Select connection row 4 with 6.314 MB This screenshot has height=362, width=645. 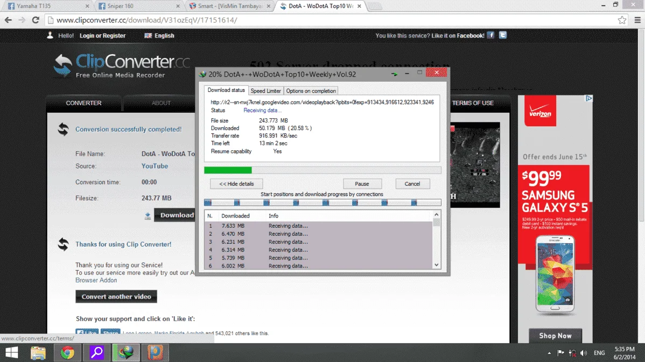point(319,250)
